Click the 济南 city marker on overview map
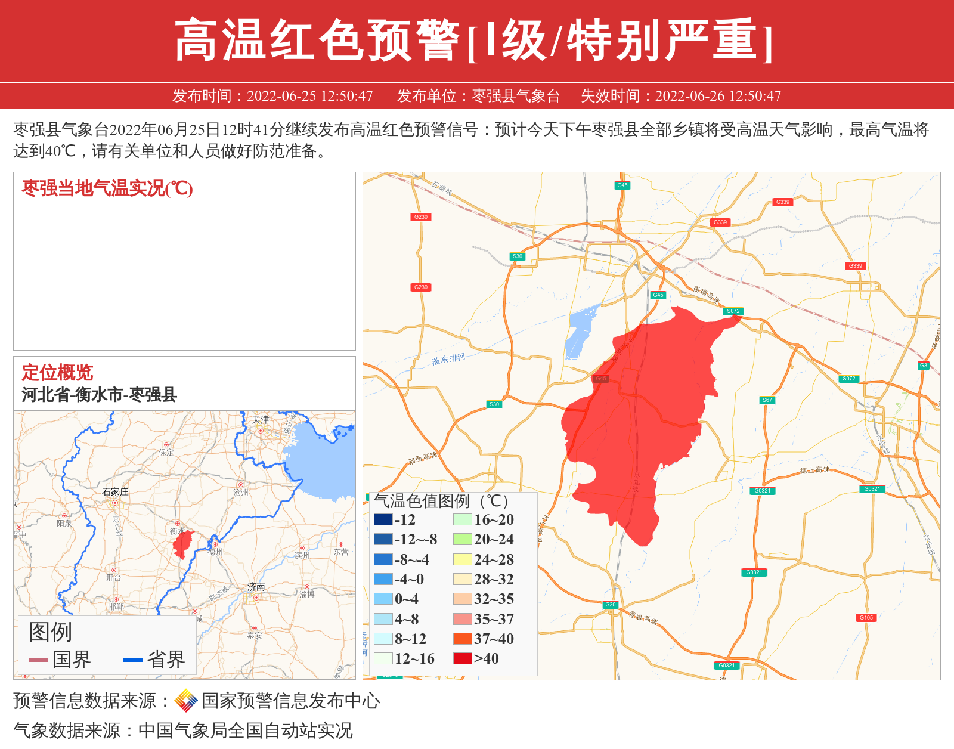 [256, 598]
